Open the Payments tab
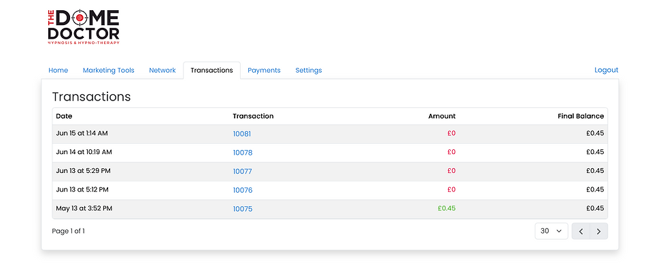 coord(264,71)
